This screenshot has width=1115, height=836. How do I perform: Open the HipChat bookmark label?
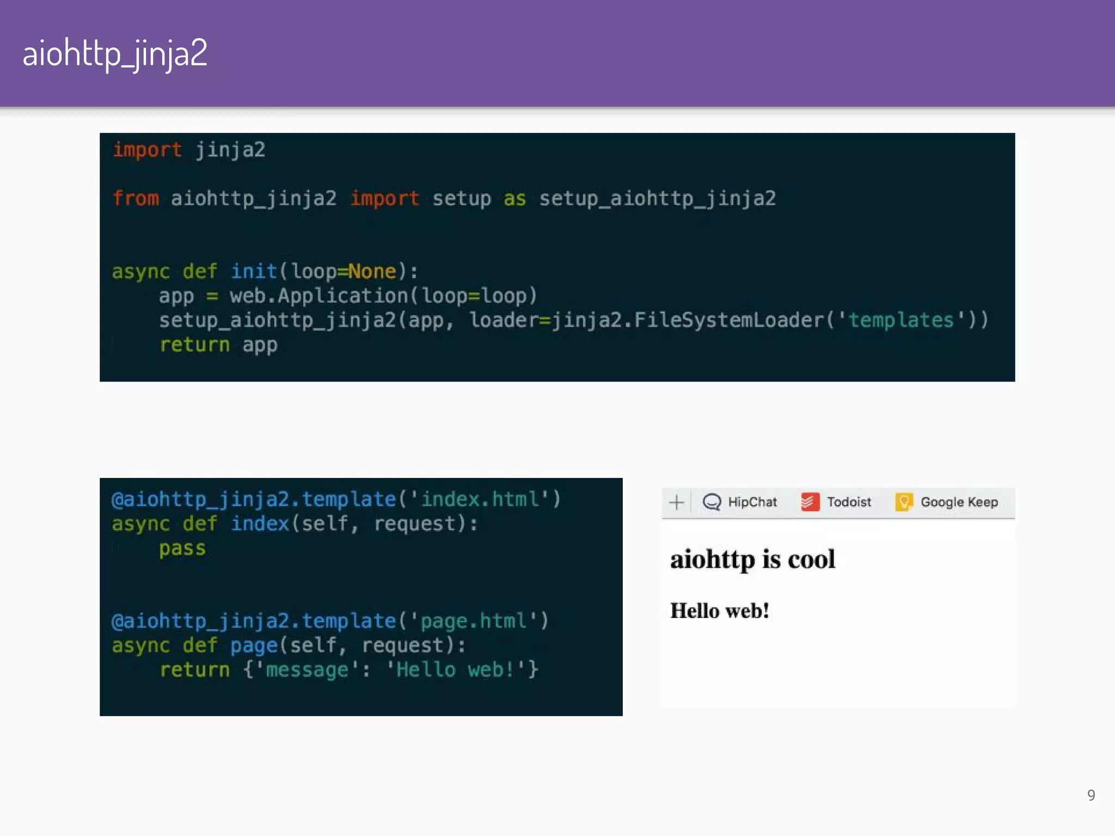(752, 502)
